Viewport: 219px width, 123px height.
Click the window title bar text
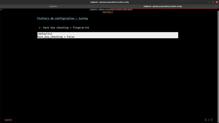point(109,2)
